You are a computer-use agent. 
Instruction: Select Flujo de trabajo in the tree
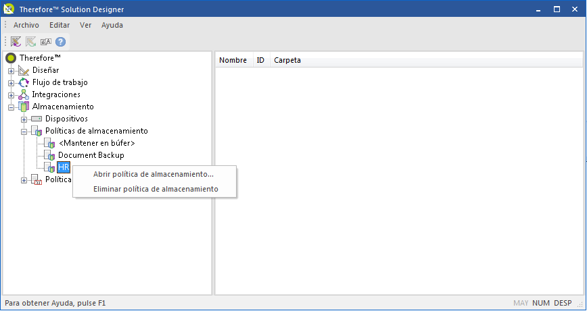[60, 82]
